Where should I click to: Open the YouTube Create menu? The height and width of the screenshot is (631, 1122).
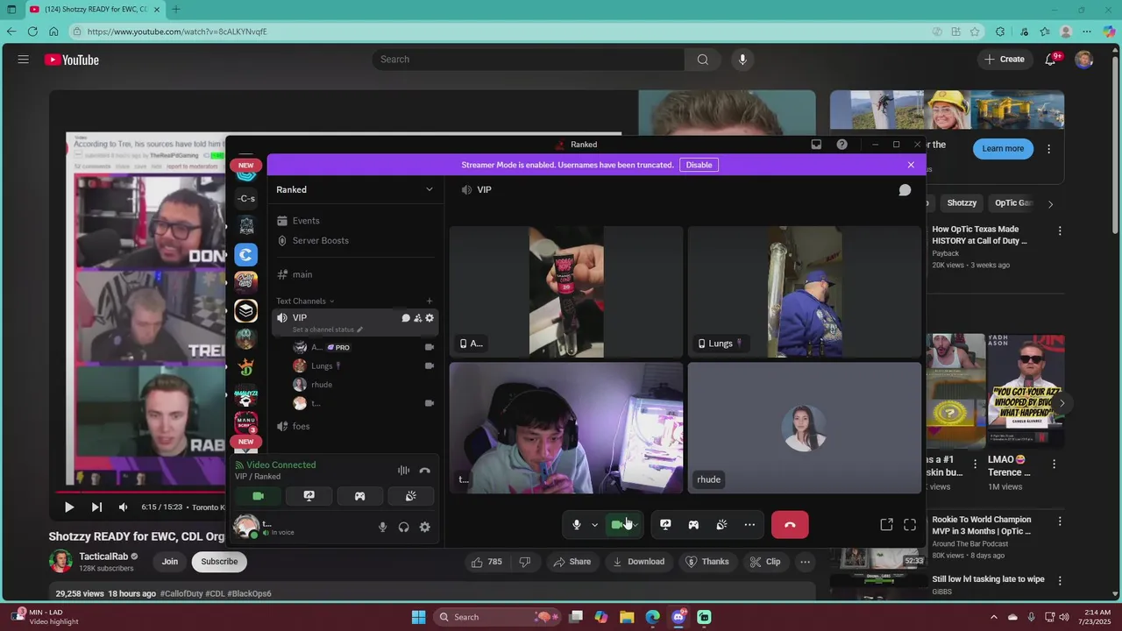[1005, 60]
